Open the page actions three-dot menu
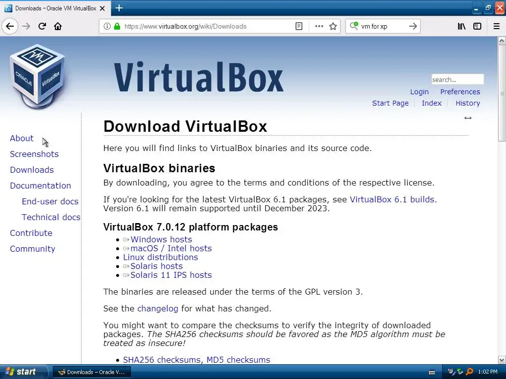Image resolution: width=506 pixels, height=379 pixels. coord(319,26)
